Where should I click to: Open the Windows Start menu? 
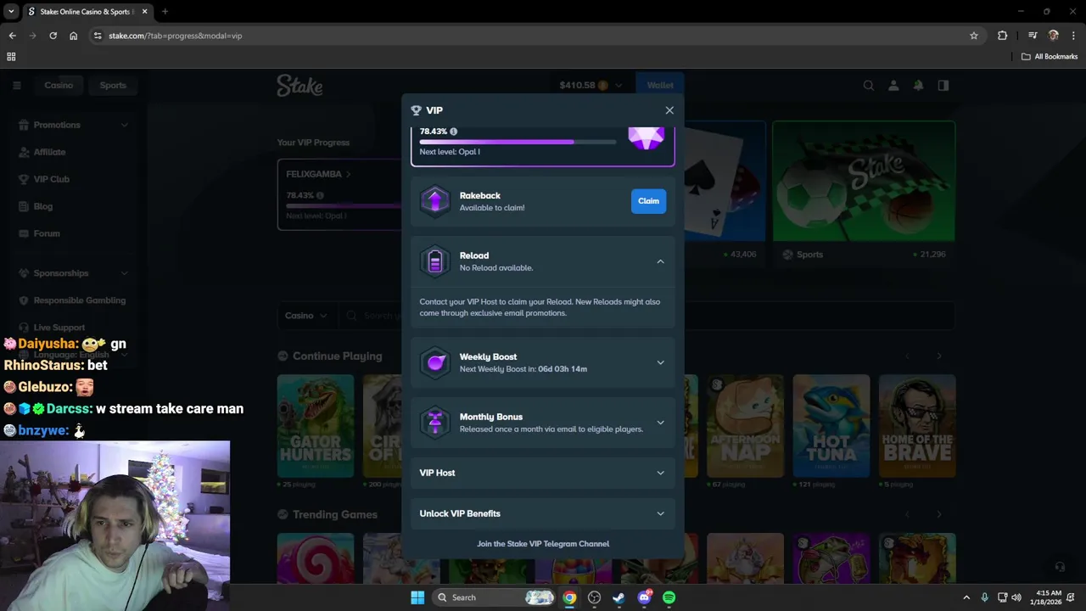click(417, 597)
